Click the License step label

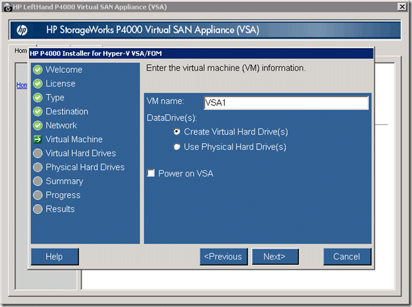click(x=60, y=84)
